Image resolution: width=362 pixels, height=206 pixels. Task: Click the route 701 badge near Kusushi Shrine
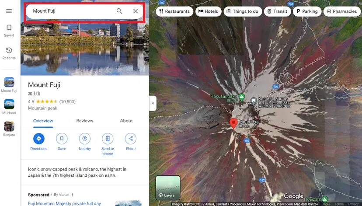(276, 87)
